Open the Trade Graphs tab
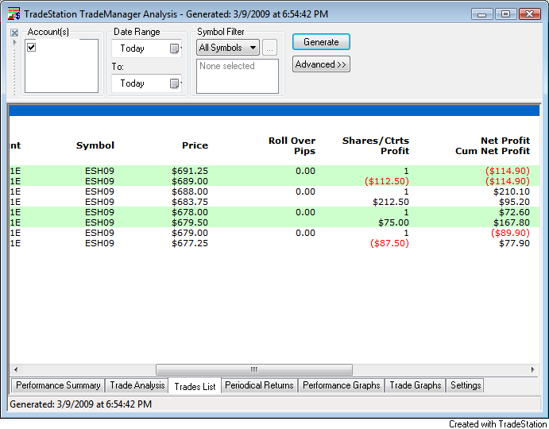The image size is (549, 429). (x=416, y=385)
